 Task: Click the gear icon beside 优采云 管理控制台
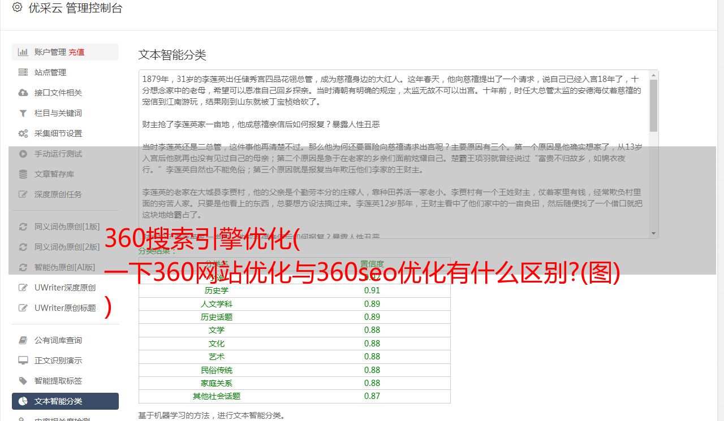coord(17,7)
